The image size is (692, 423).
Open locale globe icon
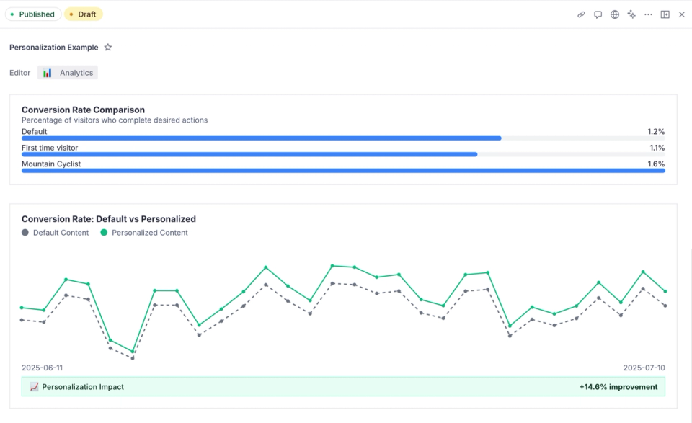point(615,14)
